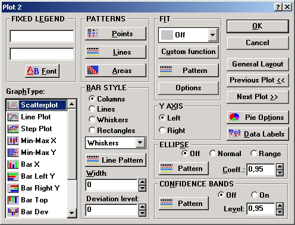
Task: Open Pie Options
Action: (258, 118)
